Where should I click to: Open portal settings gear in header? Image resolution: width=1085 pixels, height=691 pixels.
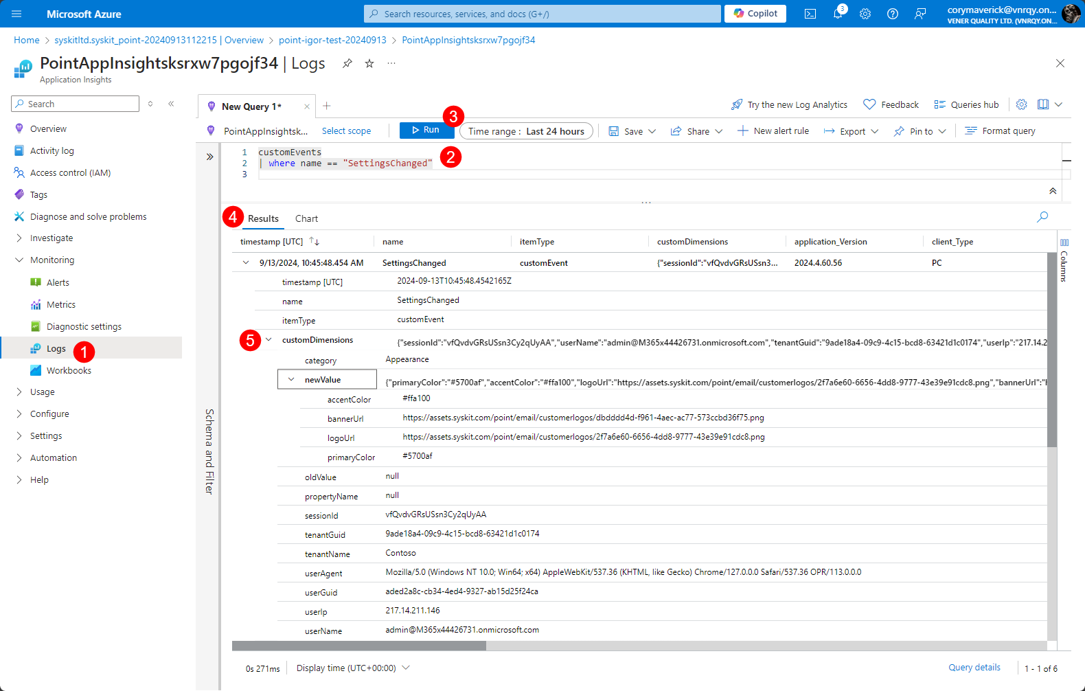865,14
